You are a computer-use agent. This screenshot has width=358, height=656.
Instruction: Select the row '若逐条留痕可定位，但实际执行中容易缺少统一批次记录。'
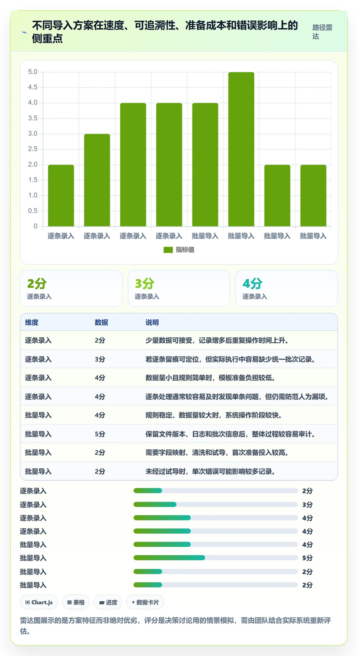click(179, 359)
